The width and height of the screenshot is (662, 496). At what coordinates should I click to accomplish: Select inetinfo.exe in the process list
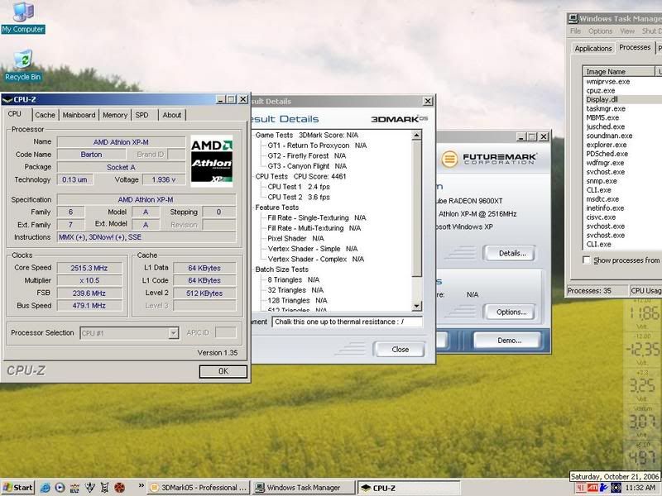pos(607,208)
